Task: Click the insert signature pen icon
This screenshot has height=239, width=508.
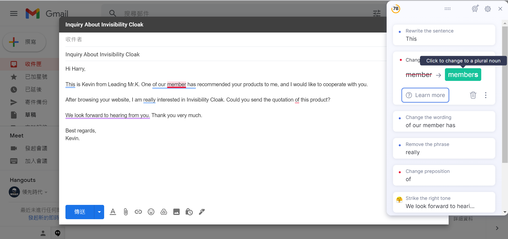Action: pyautogui.click(x=202, y=212)
